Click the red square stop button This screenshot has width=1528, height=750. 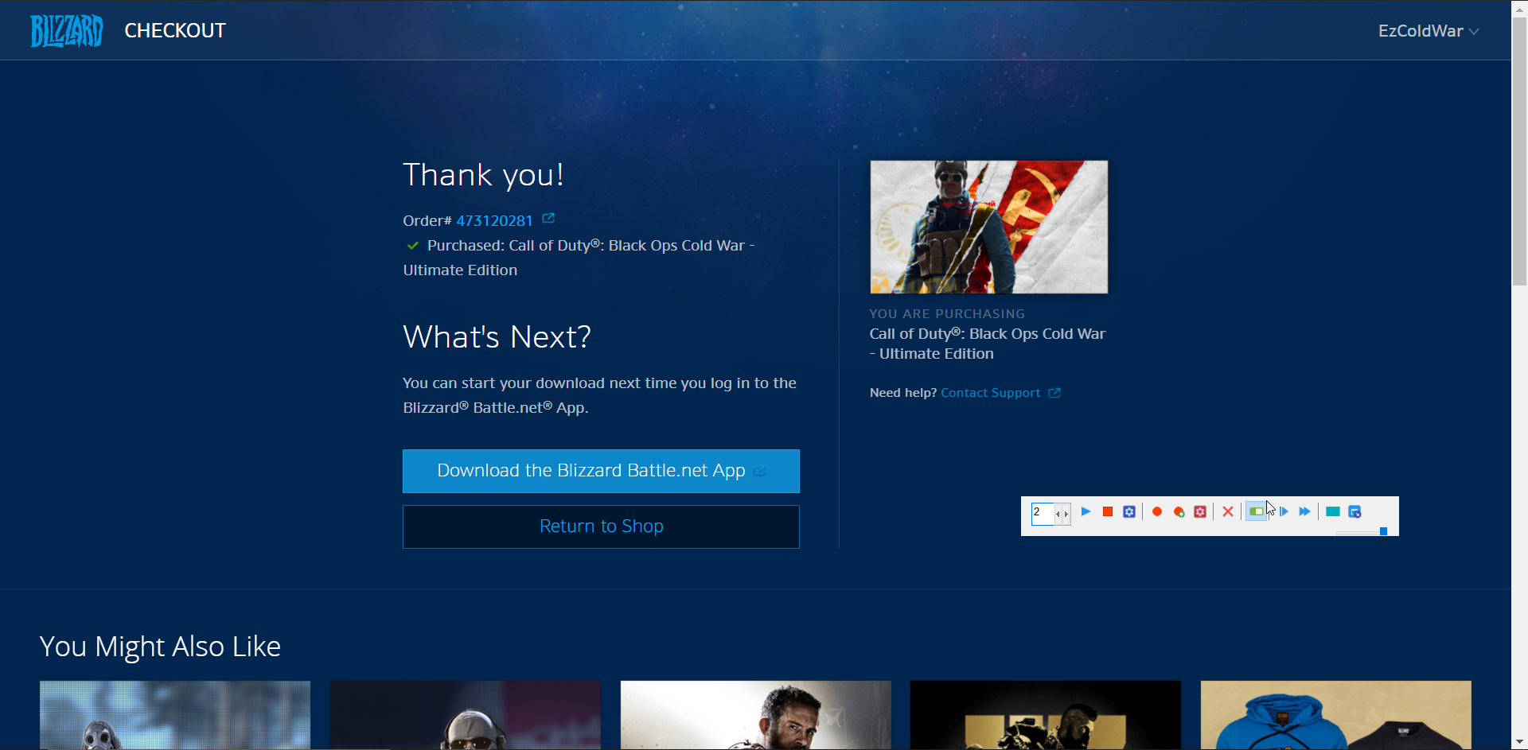tap(1107, 511)
